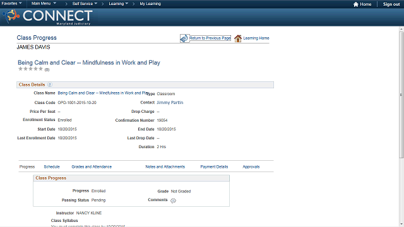The height and width of the screenshot is (227, 404).
Task: Click the Duration value 2 Hrs
Action: [x=162, y=147]
